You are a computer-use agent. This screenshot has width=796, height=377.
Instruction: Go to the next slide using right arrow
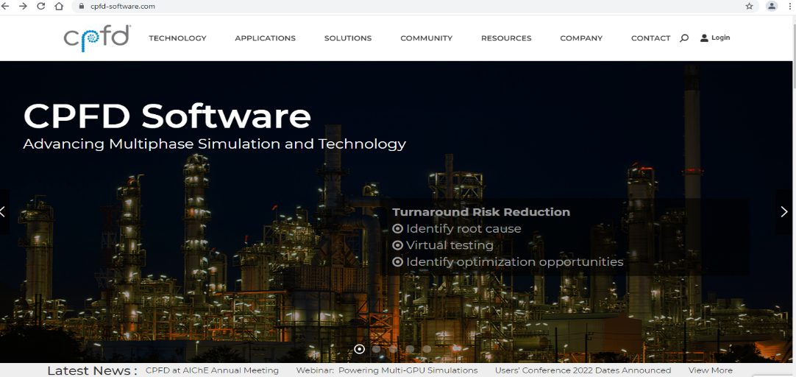tap(783, 212)
